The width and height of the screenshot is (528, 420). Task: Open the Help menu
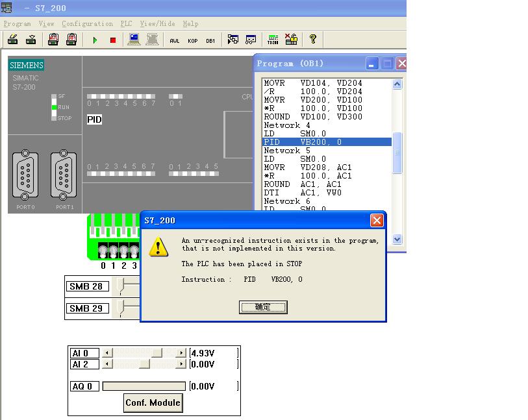click(190, 23)
